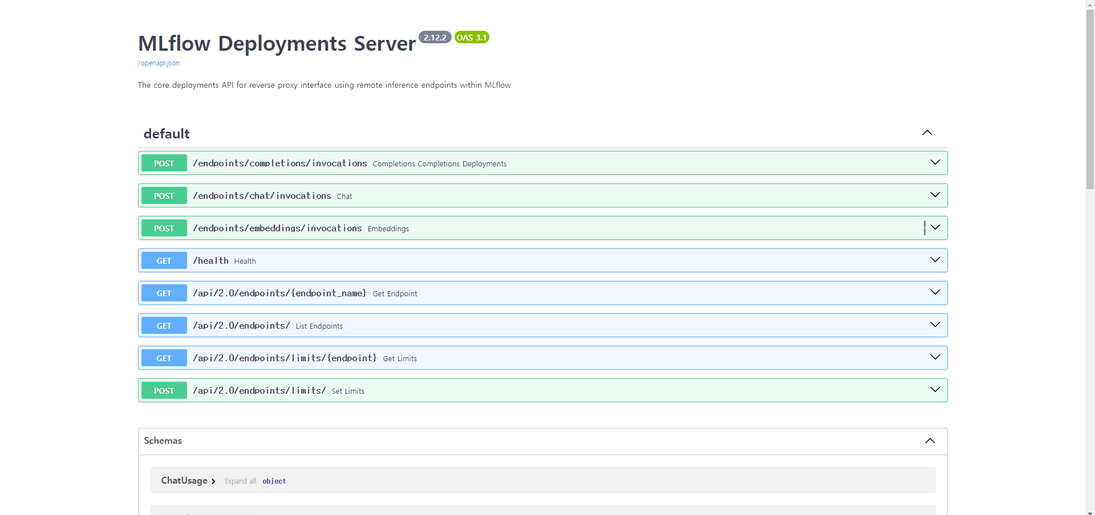Open the /openapi.json link
Screen dimensions: 1095x515
[x=159, y=63]
